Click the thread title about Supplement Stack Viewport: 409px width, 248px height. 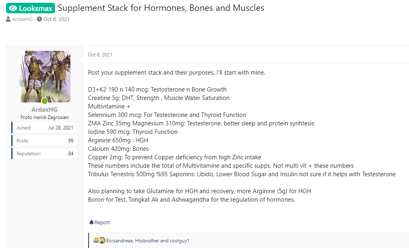pos(161,8)
